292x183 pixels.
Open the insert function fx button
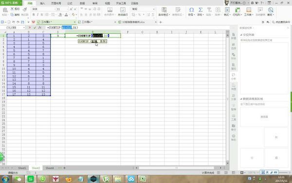pos(40,27)
